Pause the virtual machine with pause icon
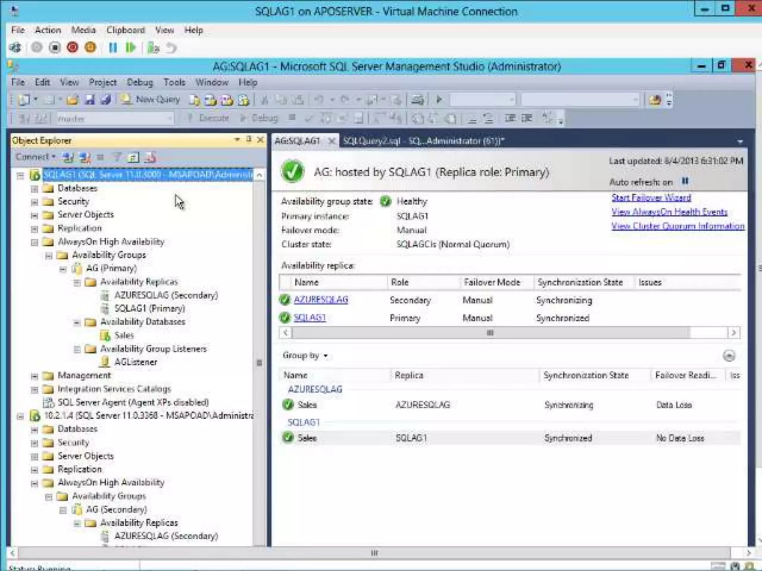Viewport: 762px width, 571px height. [113, 48]
